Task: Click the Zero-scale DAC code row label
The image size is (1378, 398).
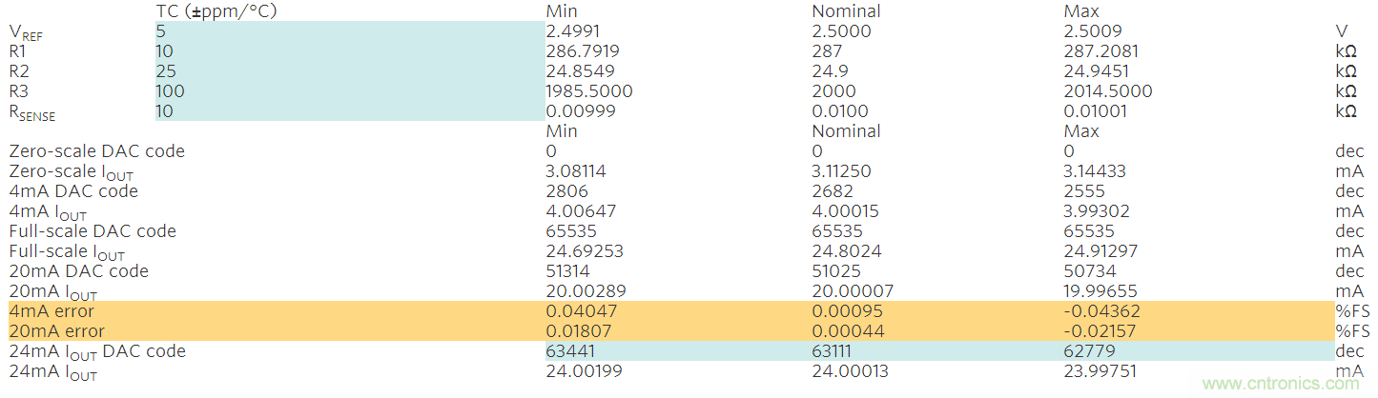Action: (96, 151)
